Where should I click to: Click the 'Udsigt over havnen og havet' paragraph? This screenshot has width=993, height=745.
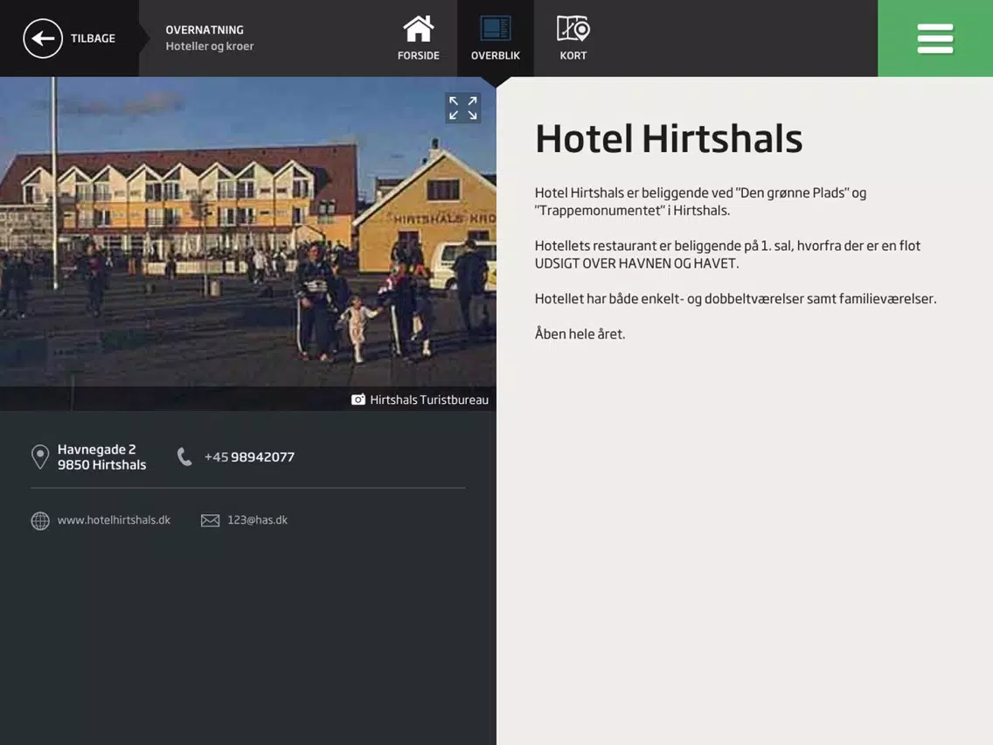tap(727, 254)
